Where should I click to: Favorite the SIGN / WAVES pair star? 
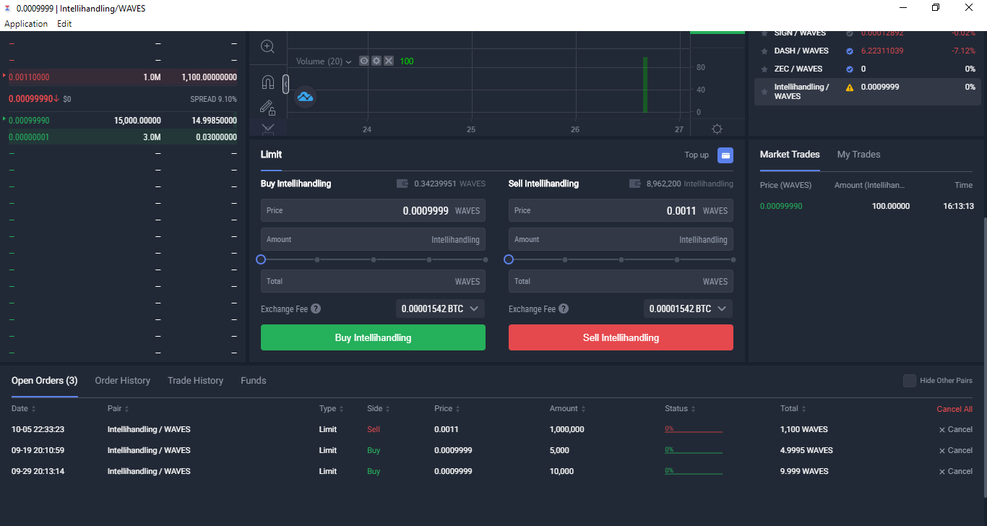click(764, 33)
